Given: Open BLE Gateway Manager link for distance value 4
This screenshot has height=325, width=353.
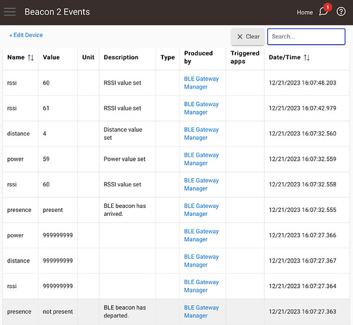Looking at the screenshot, I should pos(202,134).
